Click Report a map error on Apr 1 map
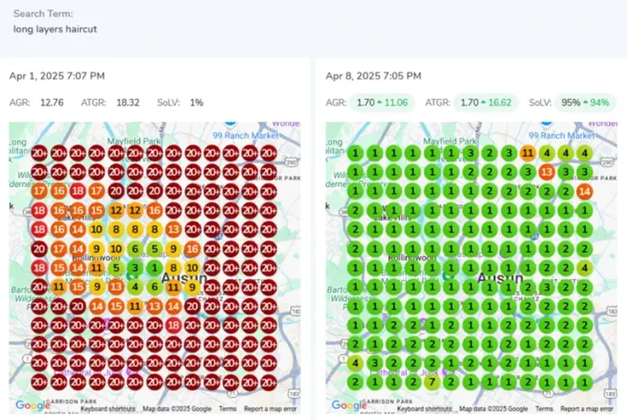Viewport: 627px width, 420px height. (x=271, y=409)
